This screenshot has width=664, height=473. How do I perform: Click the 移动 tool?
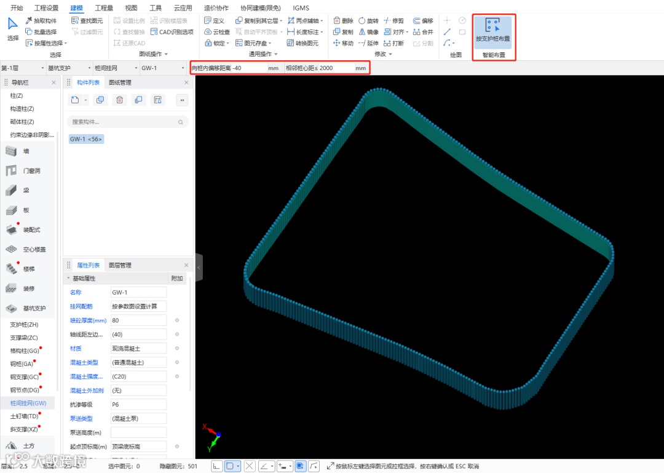[344, 43]
